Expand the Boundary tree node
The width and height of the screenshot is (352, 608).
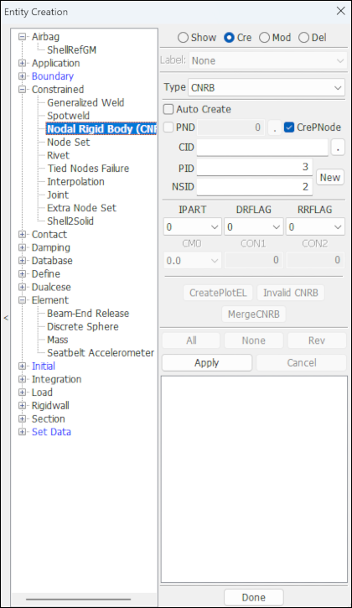point(23,76)
